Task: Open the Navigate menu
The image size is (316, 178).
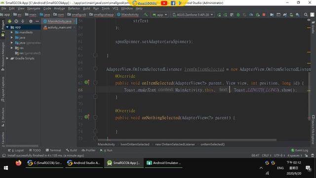Action: pos(34,8)
